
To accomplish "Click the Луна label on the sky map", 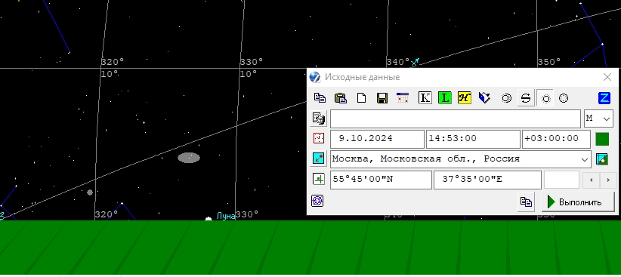I will [226, 216].
